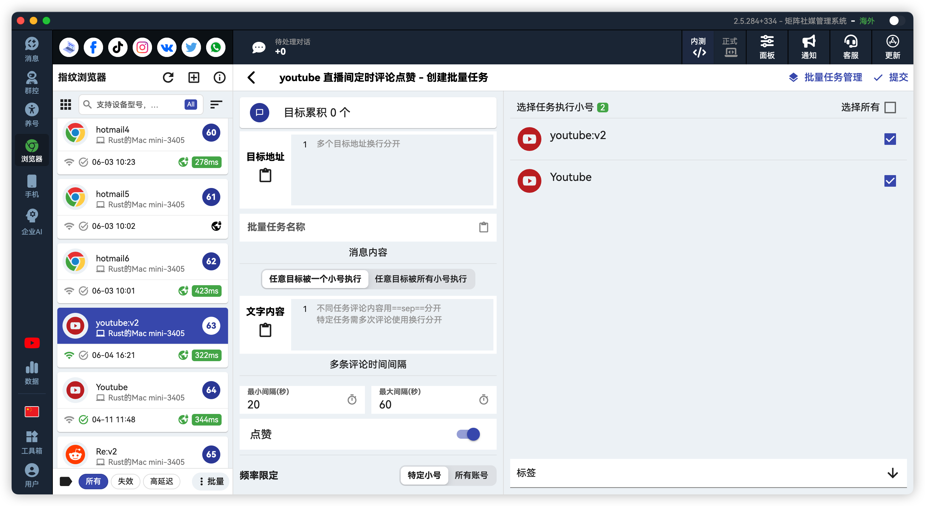Open Batch Task Management link
The image size is (925, 506).
(825, 77)
